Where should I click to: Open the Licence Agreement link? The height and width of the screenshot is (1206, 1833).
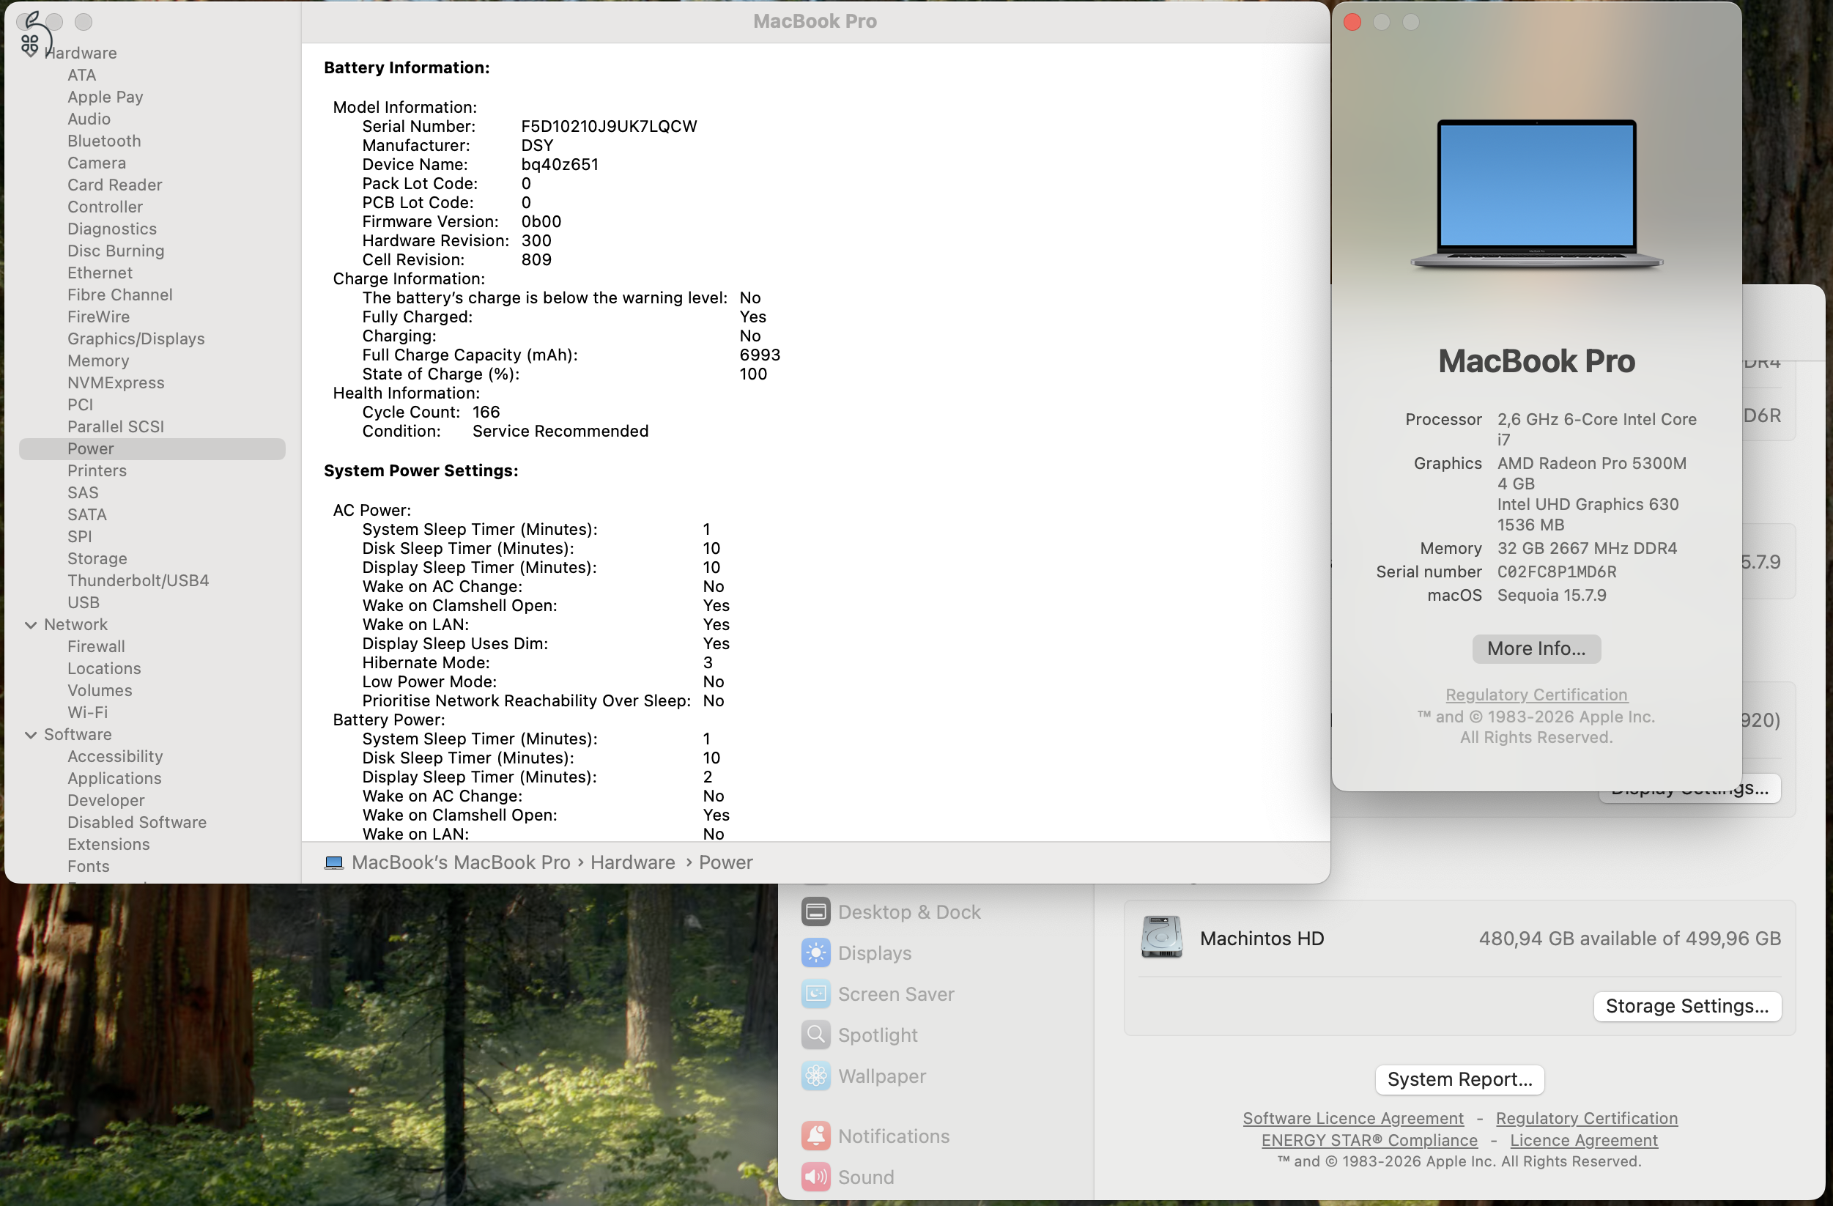tap(1583, 1140)
